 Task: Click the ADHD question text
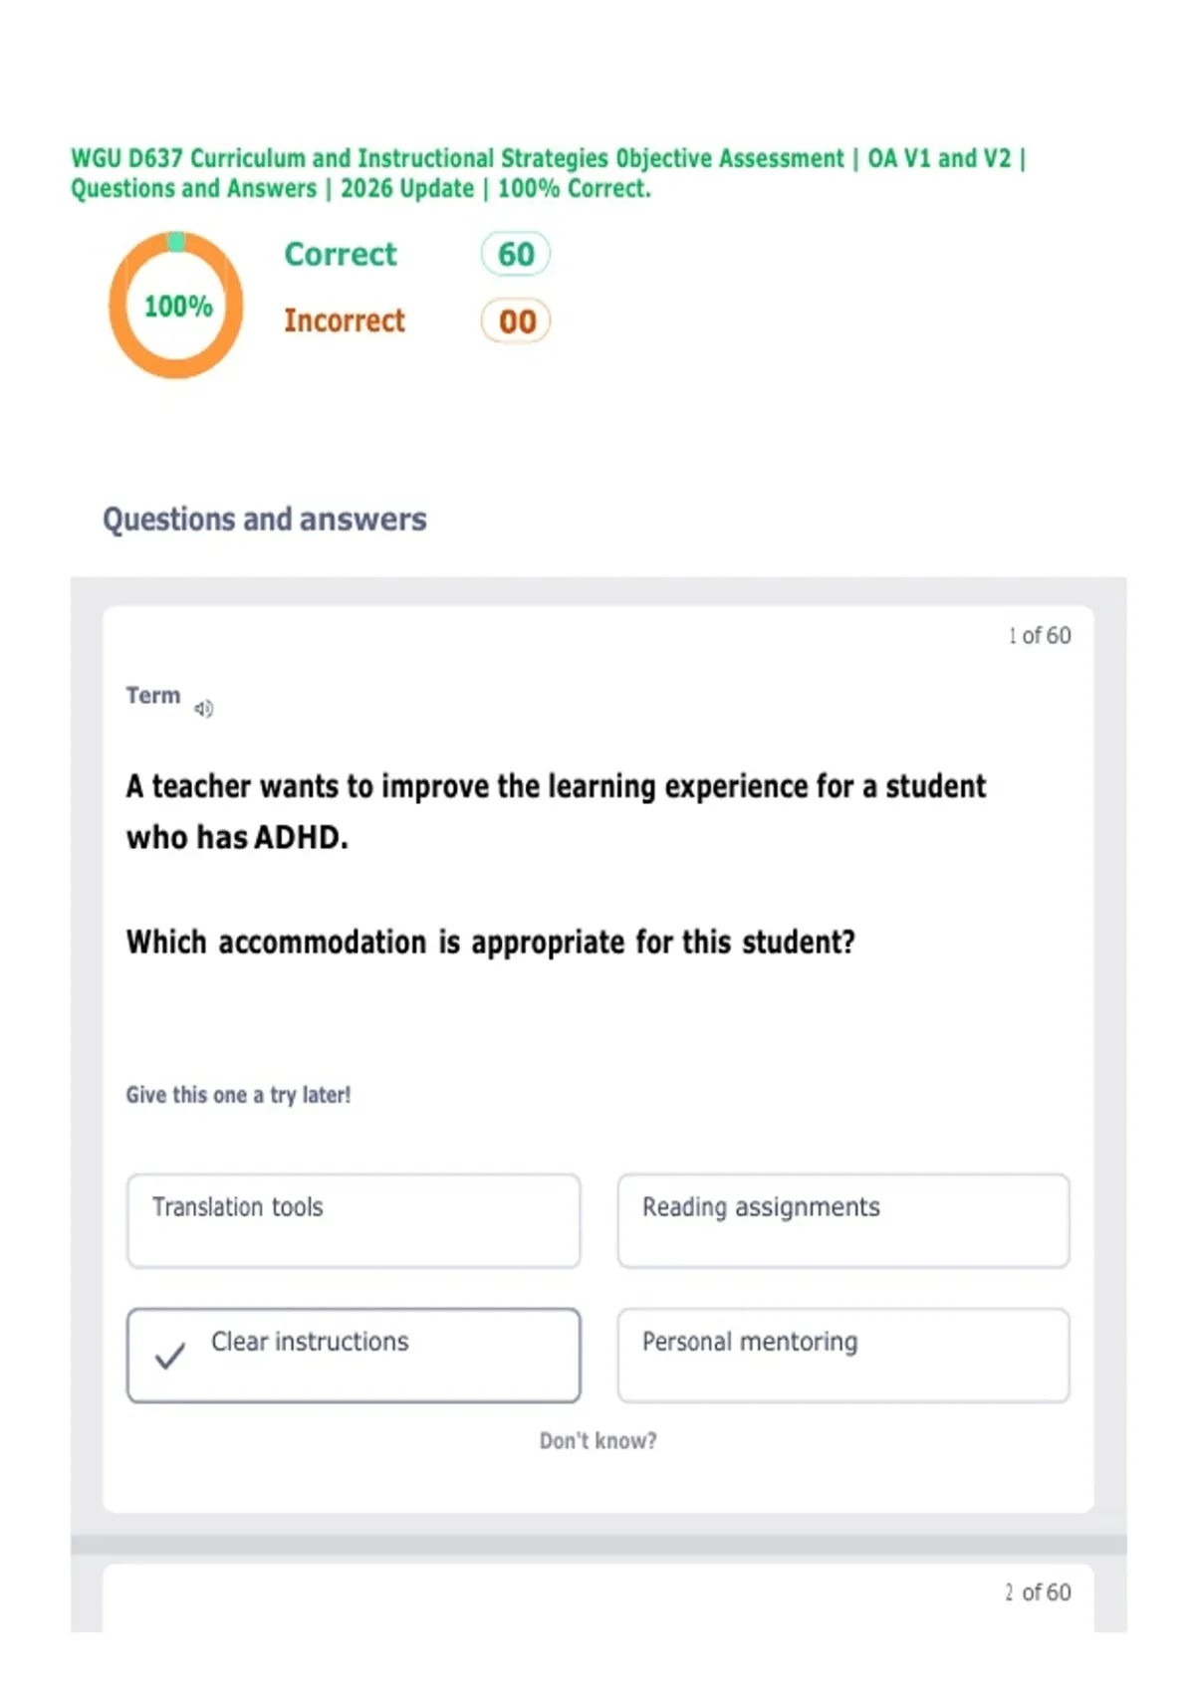(x=556, y=811)
